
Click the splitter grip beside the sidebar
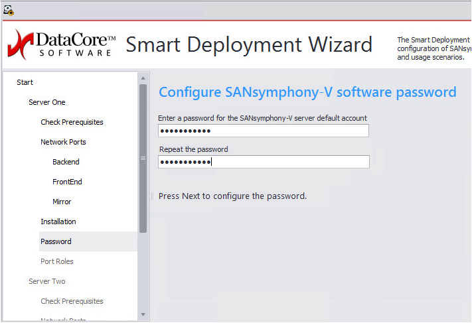click(x=152, y=196)
